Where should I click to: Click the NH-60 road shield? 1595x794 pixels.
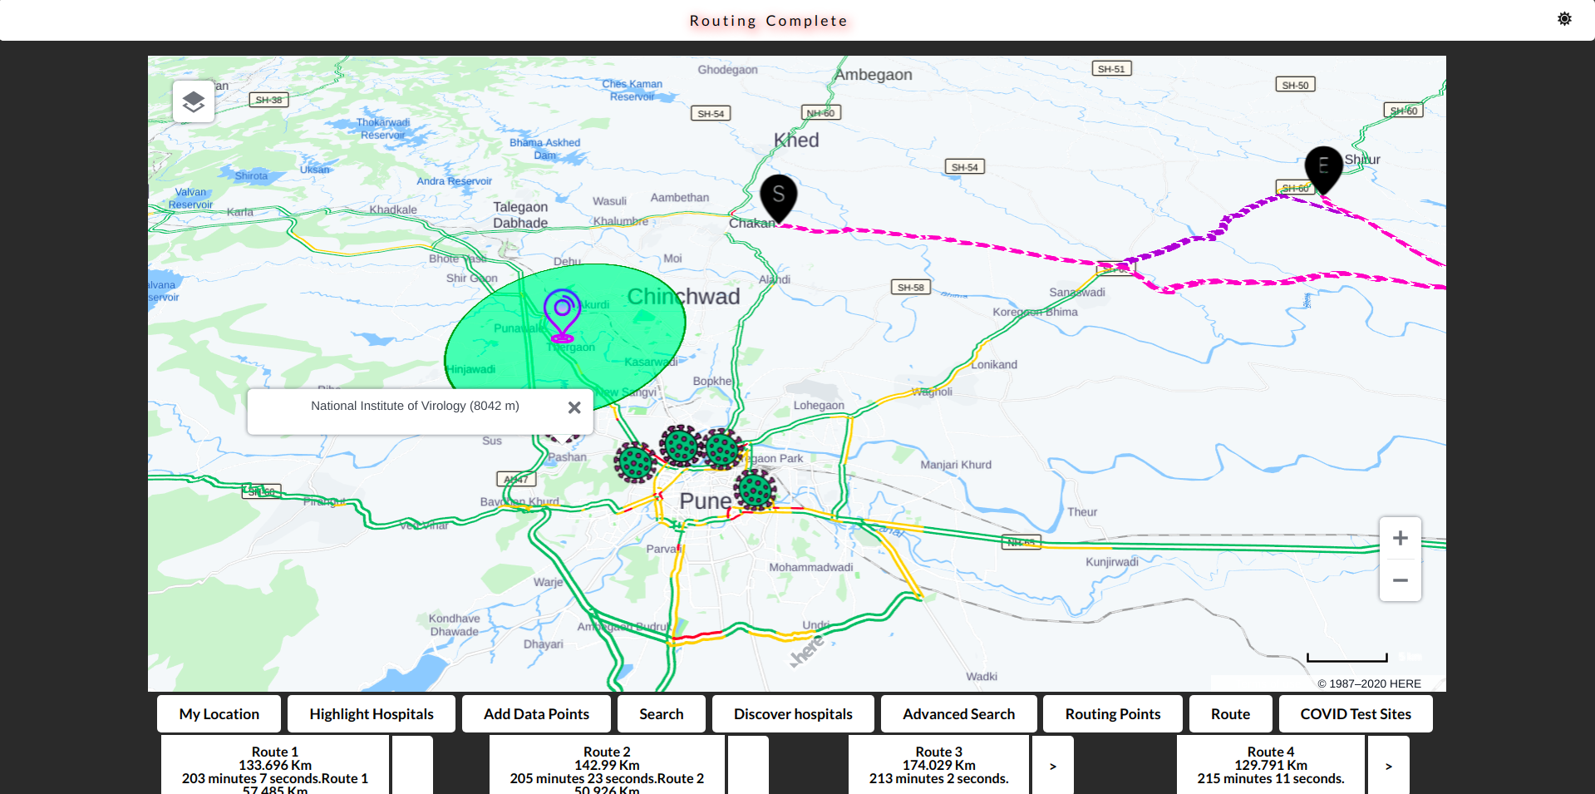(821, 113)
